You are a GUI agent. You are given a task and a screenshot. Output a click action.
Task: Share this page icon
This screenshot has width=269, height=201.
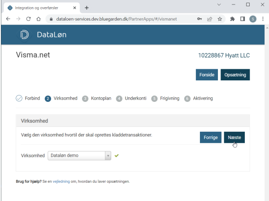coord(210,19)
